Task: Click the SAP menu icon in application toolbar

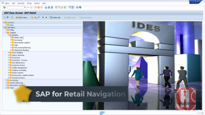Action: click(x=8, y=17)
